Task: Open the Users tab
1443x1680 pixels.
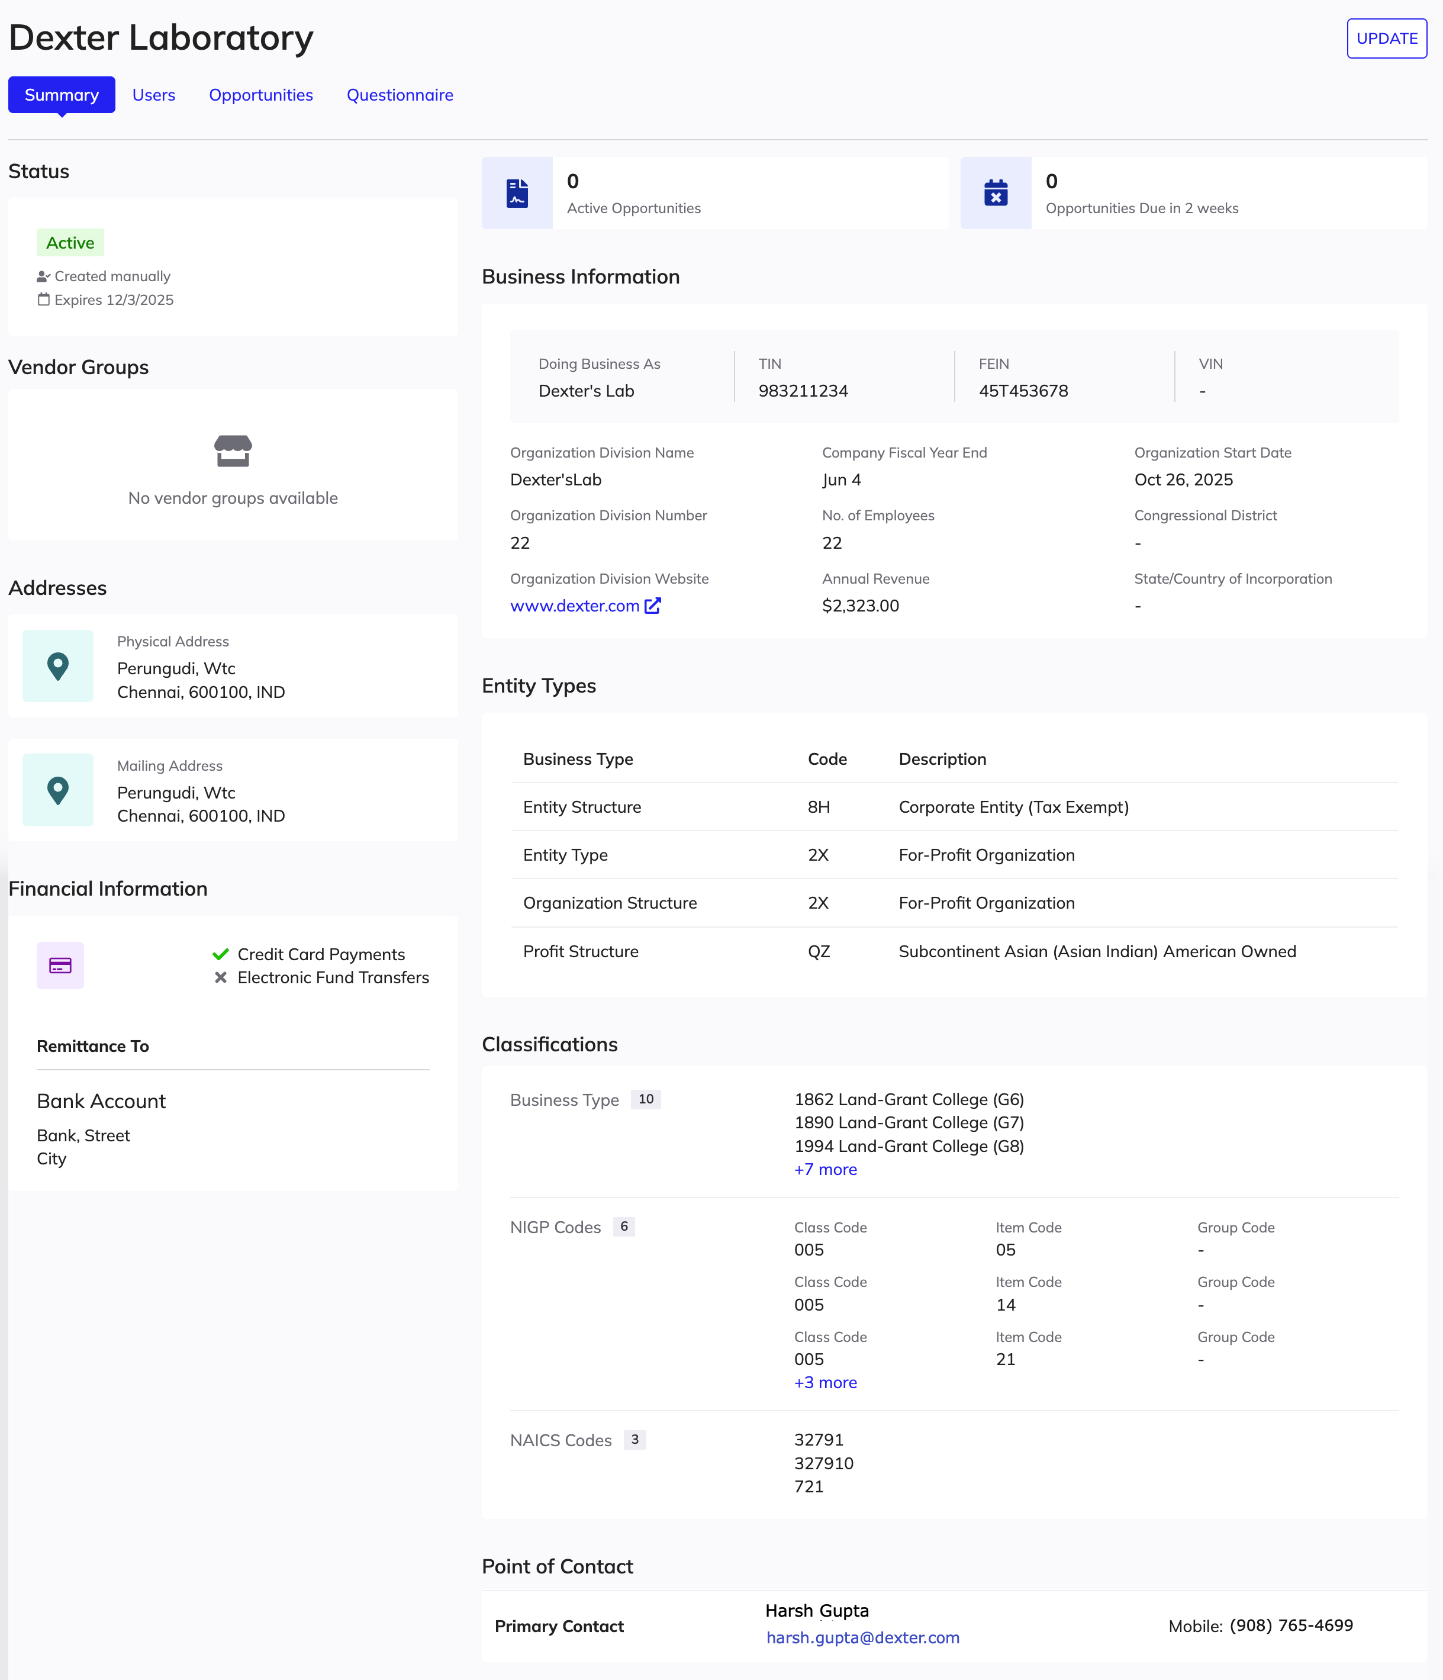Action: (154, 95)
